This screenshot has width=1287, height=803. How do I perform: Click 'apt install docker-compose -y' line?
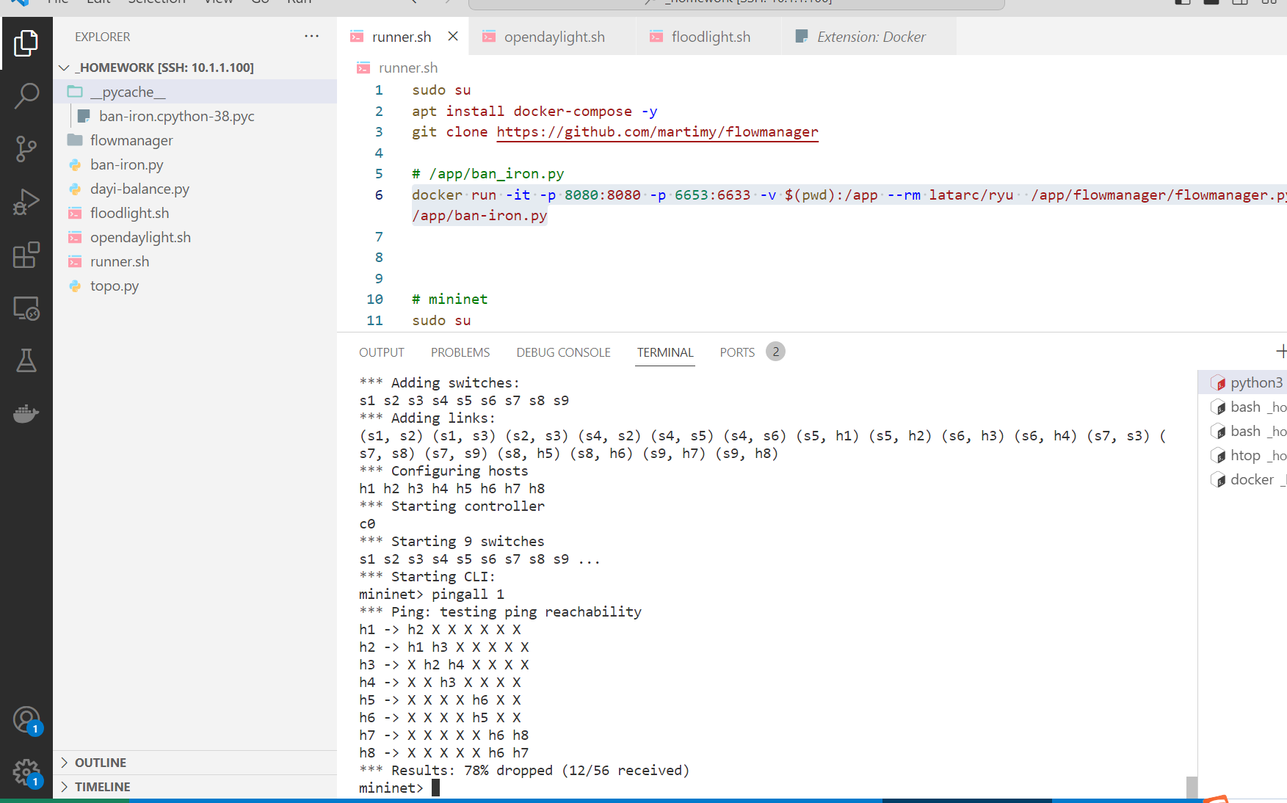pos(534,112)
